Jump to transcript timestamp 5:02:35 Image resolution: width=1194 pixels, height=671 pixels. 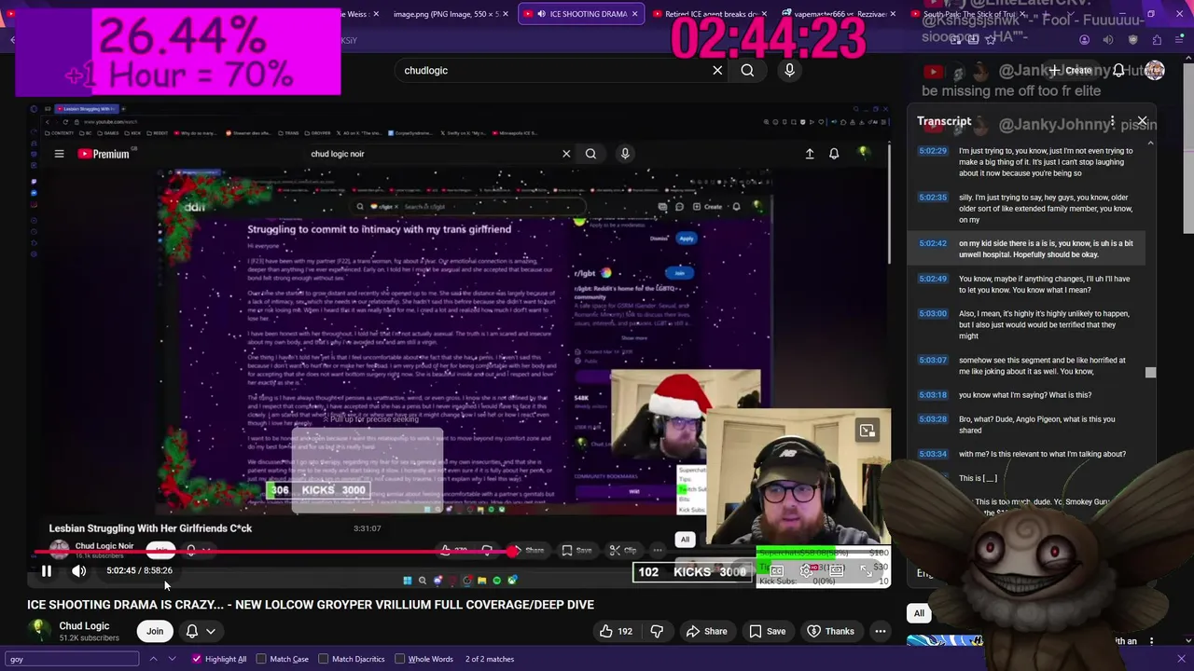point(933,198)
